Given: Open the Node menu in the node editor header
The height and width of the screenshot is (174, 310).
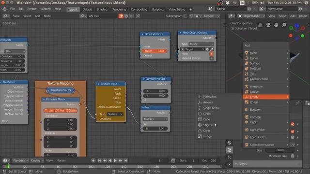Looking at the screenshot, I should (47, 16).
